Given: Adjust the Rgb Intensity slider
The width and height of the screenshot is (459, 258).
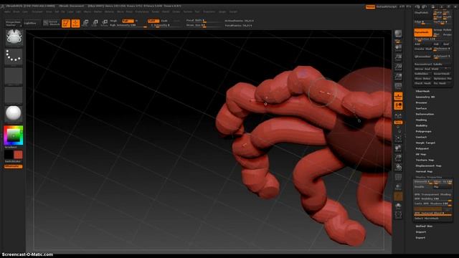Looking at the screenshot, I should [x=128, y=26].
